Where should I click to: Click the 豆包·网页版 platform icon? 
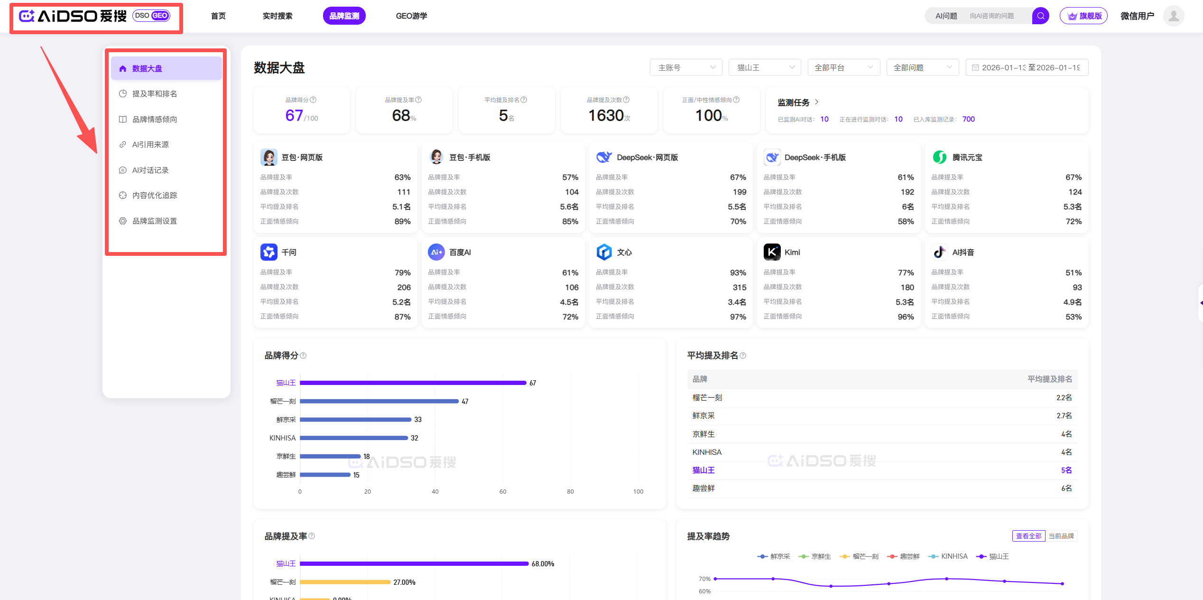(x=268, y=157)
